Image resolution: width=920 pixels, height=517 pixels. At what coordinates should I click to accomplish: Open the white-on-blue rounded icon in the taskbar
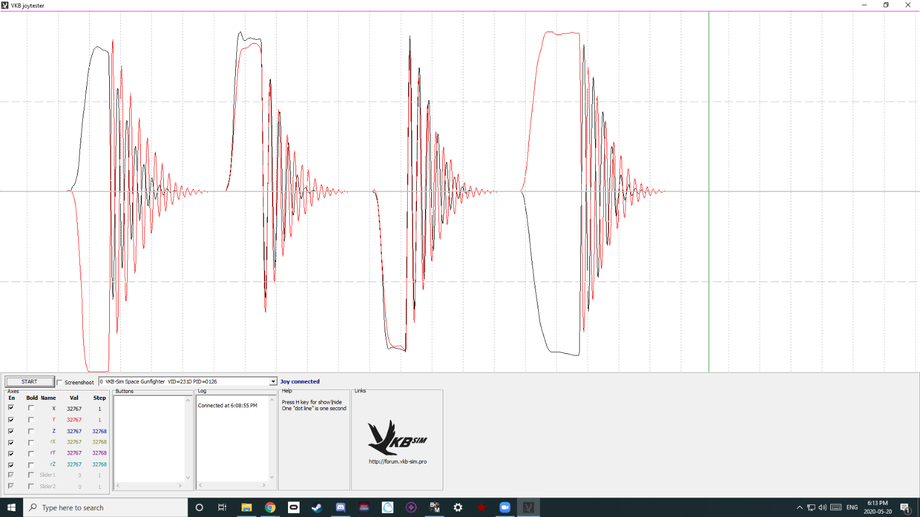(388, 507)
